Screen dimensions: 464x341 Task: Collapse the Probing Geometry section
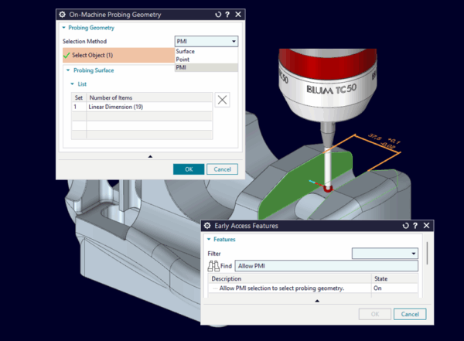tap(65, 28)
